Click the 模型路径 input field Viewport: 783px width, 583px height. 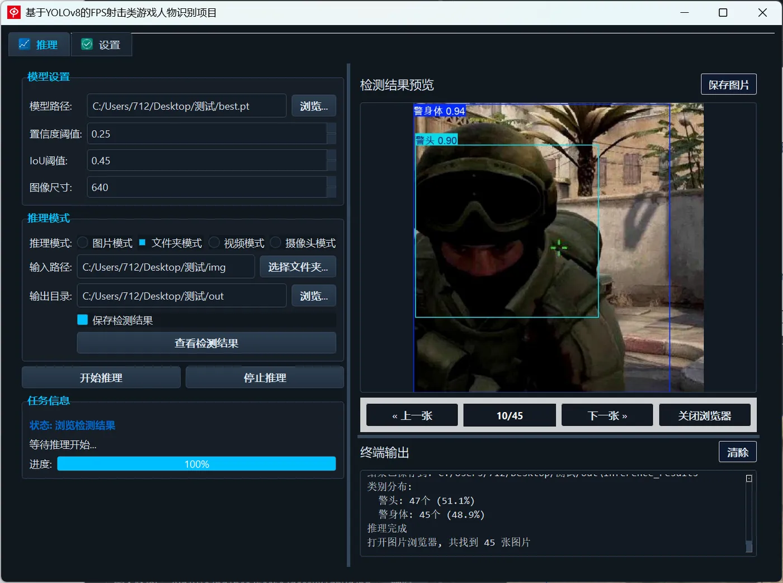coord(187,106)
